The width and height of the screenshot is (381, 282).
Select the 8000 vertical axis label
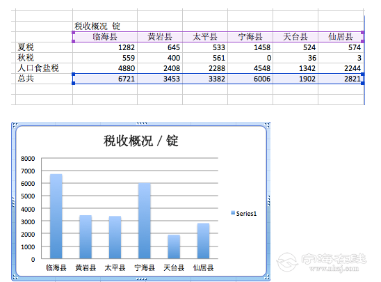pos(28,159)
